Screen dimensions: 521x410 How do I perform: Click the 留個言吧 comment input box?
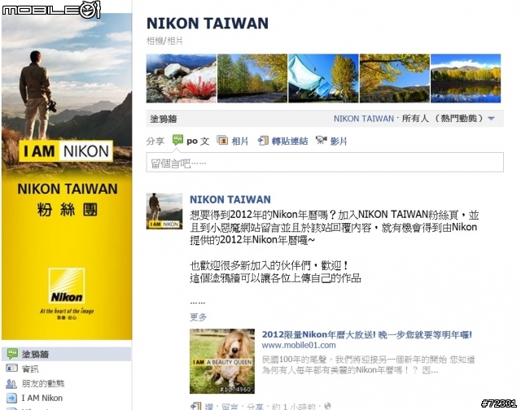tap(325, 163)
